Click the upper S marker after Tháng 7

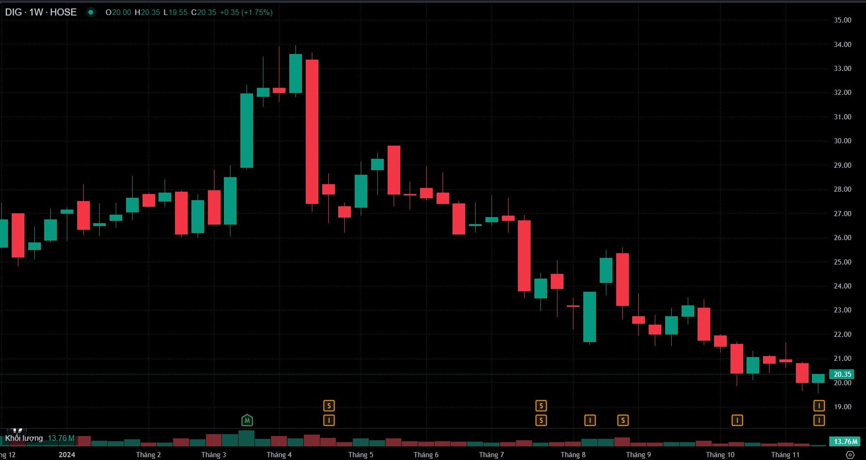point(541,405)
